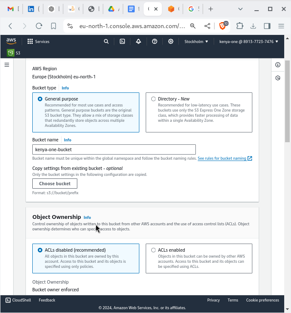Toggle the browser sidebar panel icon
This screenshot has height=313, width=291.
tap(267, 26)
